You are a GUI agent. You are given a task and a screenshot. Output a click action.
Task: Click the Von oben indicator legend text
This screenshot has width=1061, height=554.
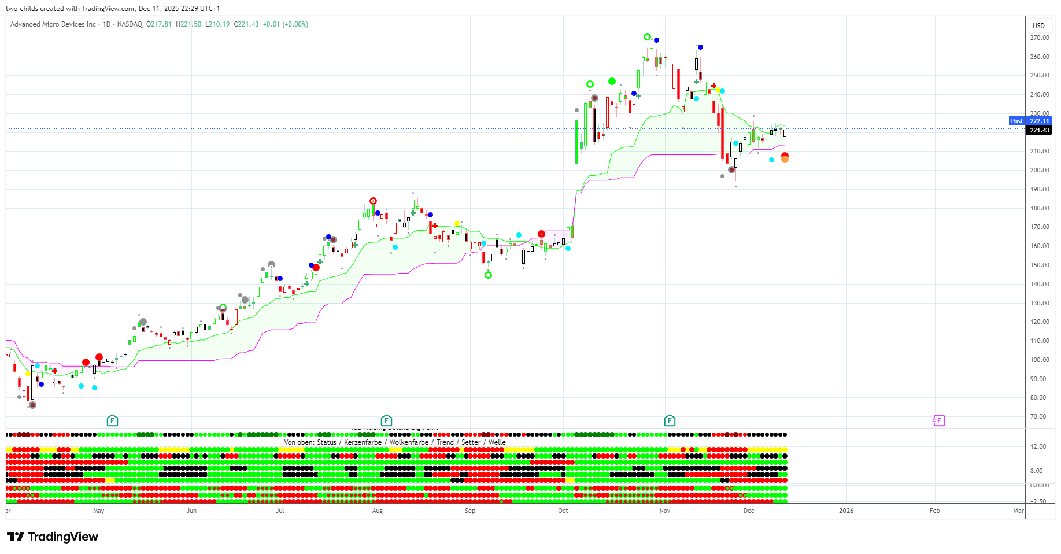click(x=395, y=442)
